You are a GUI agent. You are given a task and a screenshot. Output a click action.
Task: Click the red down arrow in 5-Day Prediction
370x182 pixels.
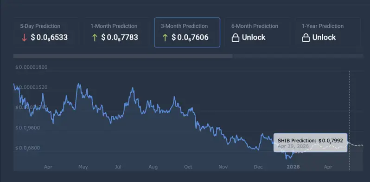[24, 38]
